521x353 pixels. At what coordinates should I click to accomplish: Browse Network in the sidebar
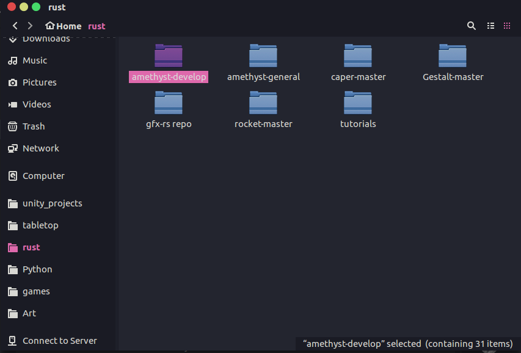point(40,148)
